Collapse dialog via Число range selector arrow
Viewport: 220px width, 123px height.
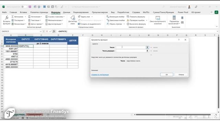pyautogui.click(x=147, y=47)
